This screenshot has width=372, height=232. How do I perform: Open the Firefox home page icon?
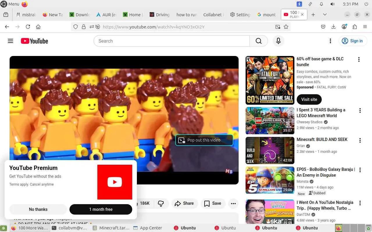tap(38, 27)
